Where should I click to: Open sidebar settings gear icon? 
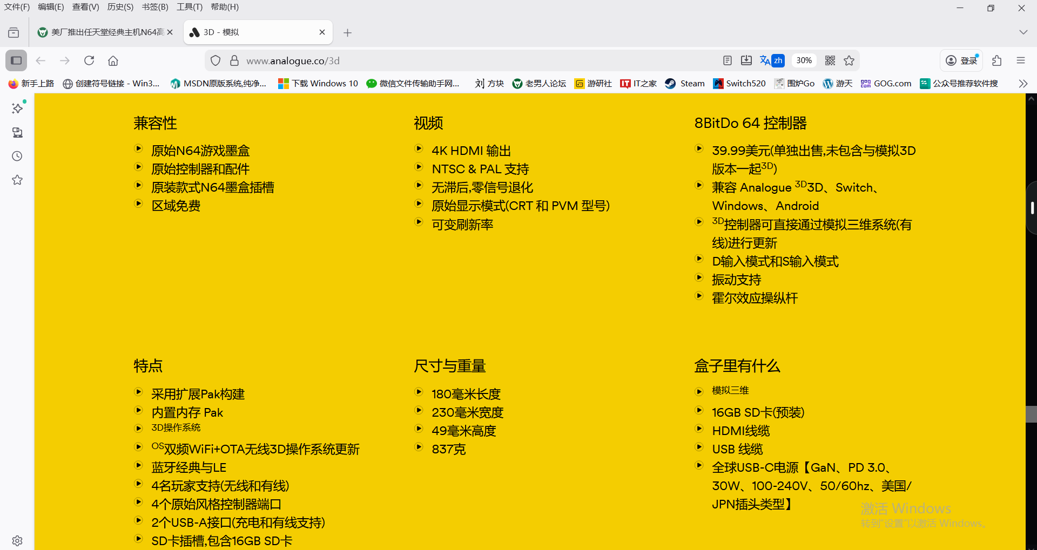(x=17, y=540)
